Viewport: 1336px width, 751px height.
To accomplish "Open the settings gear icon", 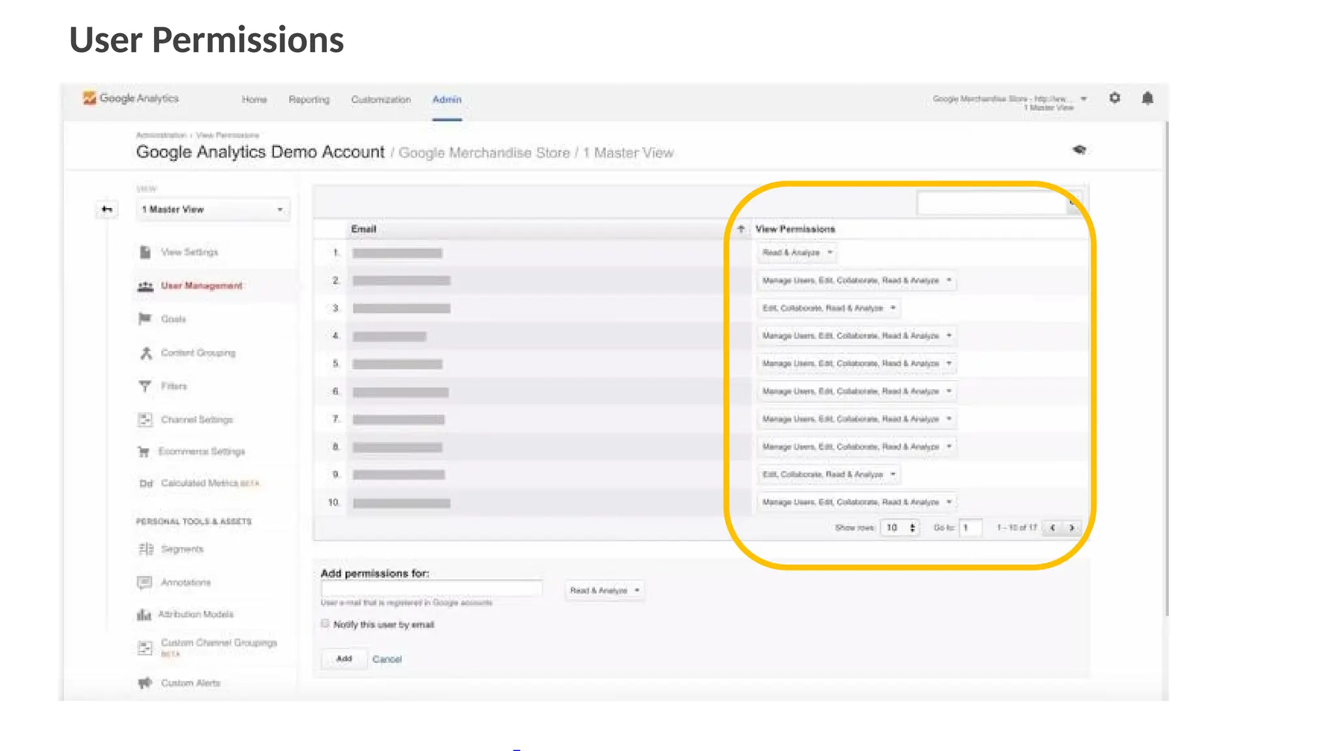I will click(x=1115, y=98).
